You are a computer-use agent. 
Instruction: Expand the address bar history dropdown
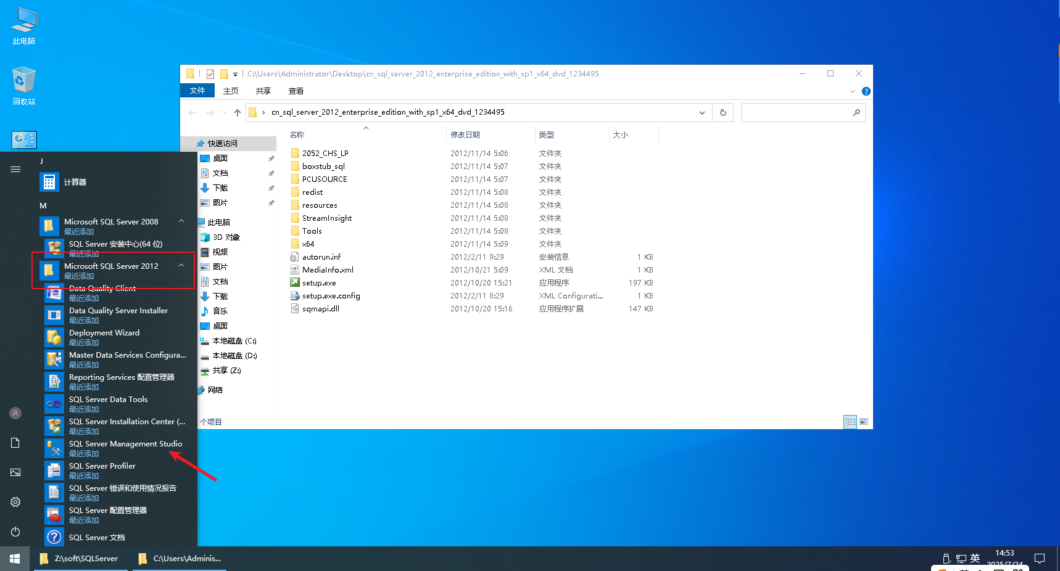(x=702, y=112)
